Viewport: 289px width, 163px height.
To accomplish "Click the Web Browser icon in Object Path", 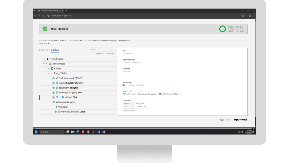I will point(123,94).
